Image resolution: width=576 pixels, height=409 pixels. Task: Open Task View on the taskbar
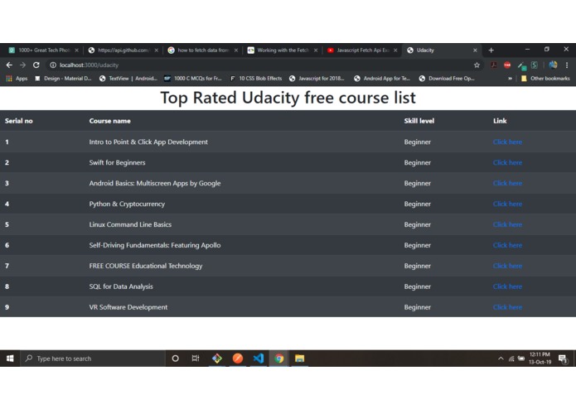(196, 358)
